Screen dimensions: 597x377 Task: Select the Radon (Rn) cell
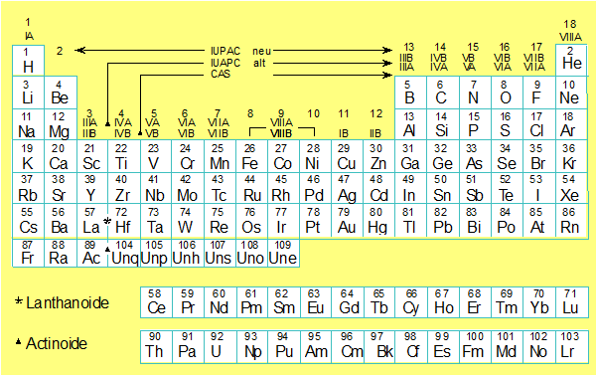click(x=570, y=221)
